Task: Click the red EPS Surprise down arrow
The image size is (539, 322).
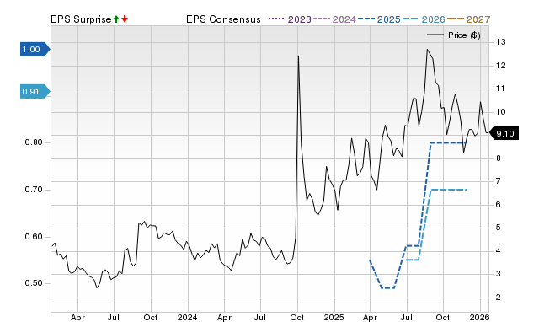Action: pos(125,19)
